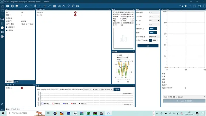Screen dimensions: 206x116
Task: Click the flat panel lightbulb icon
Action: coord(69,6)
